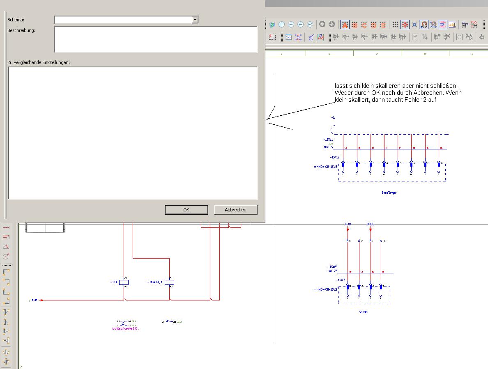This screenshot has width=488, height=369.
Task: Click the greyed chip icon at toolbar end
Action: coord(482,37)
